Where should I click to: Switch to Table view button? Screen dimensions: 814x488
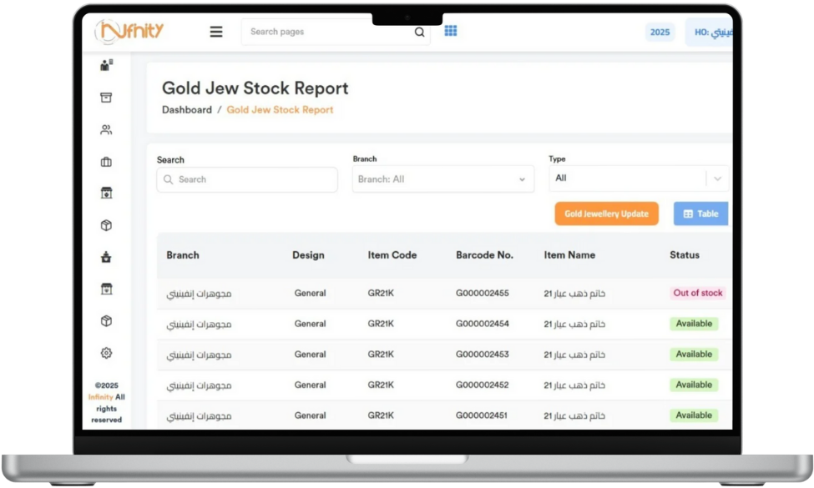tap(700, 214)
